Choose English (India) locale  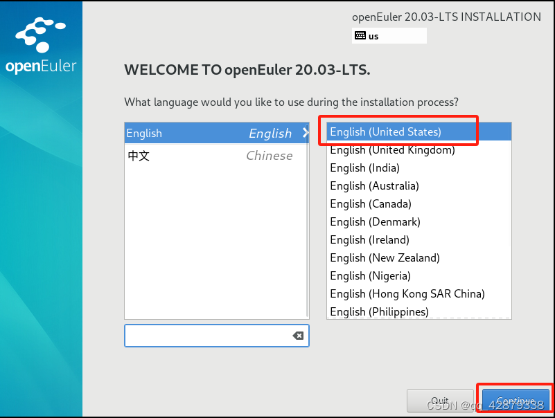click(419, 167)
